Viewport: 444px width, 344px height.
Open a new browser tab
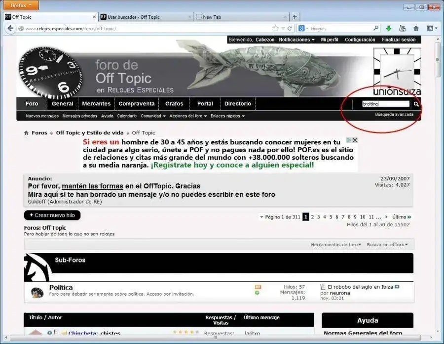tap(295, 17)
